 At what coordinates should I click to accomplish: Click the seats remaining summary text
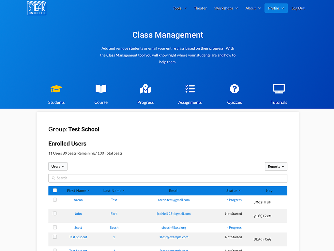click(x=85, y=153)
